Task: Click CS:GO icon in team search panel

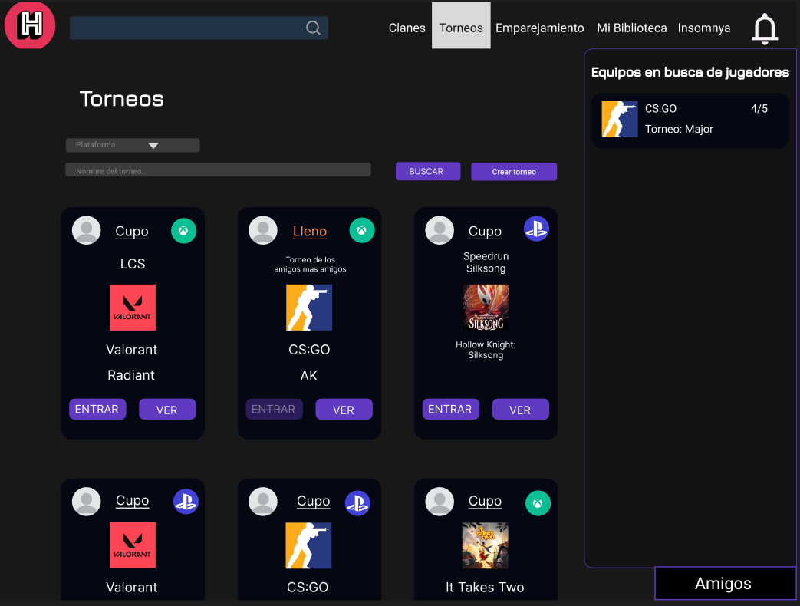Action: (620, 120)
